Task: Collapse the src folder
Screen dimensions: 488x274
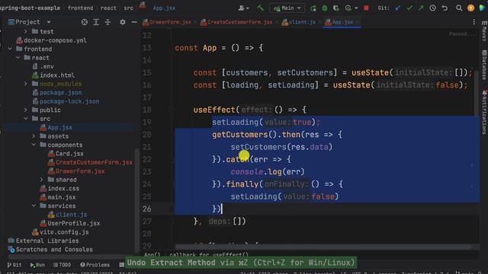Action: 26,119
